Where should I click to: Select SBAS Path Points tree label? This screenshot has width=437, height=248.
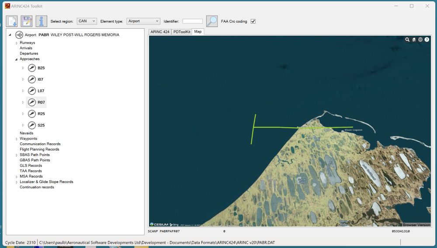tap(35, 155)
